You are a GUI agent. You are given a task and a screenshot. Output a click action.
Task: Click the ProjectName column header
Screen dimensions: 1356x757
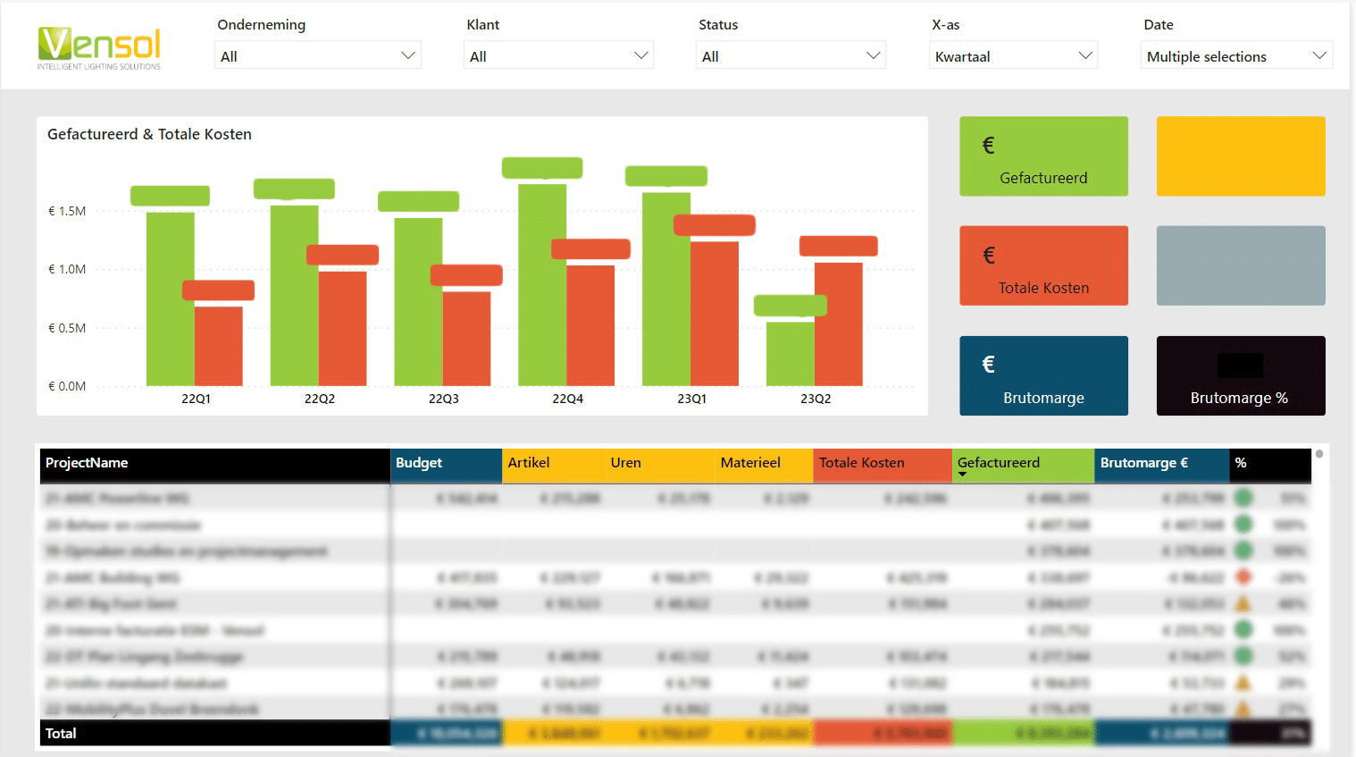[x=87, y=463]
